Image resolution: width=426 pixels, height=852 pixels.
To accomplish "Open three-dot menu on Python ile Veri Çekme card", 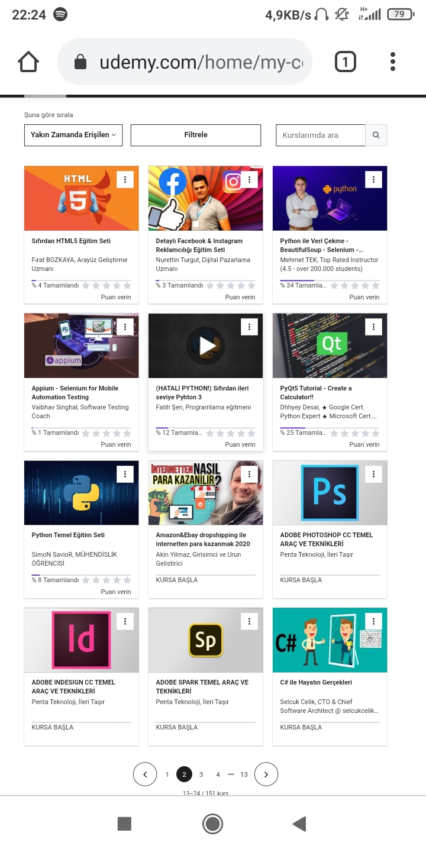I will (373, 179).
